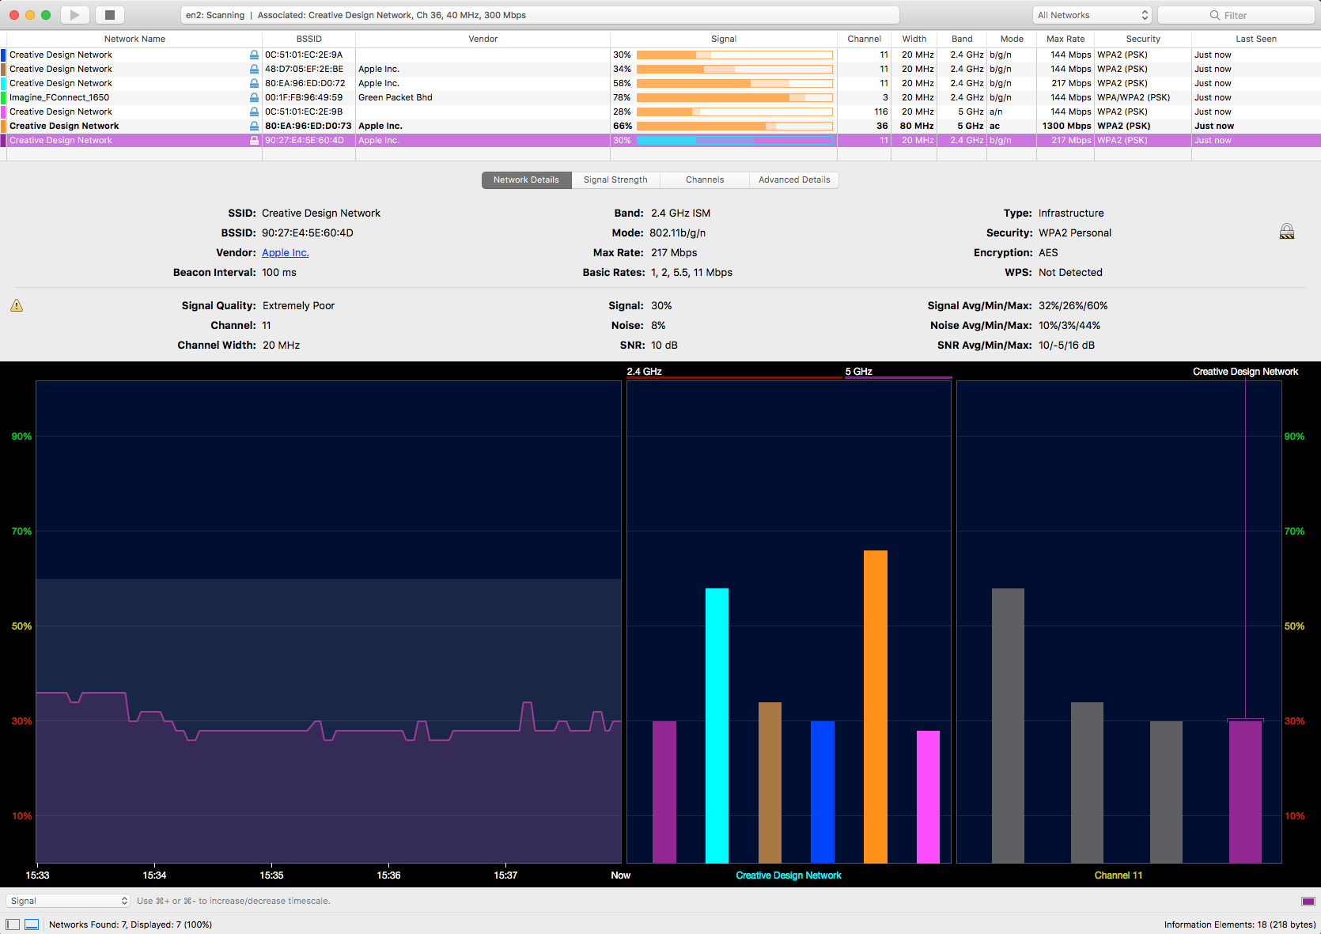Sort by the Last Seen column header
Viewport: 1321px width, 934px height.
tap(1256, 39)
